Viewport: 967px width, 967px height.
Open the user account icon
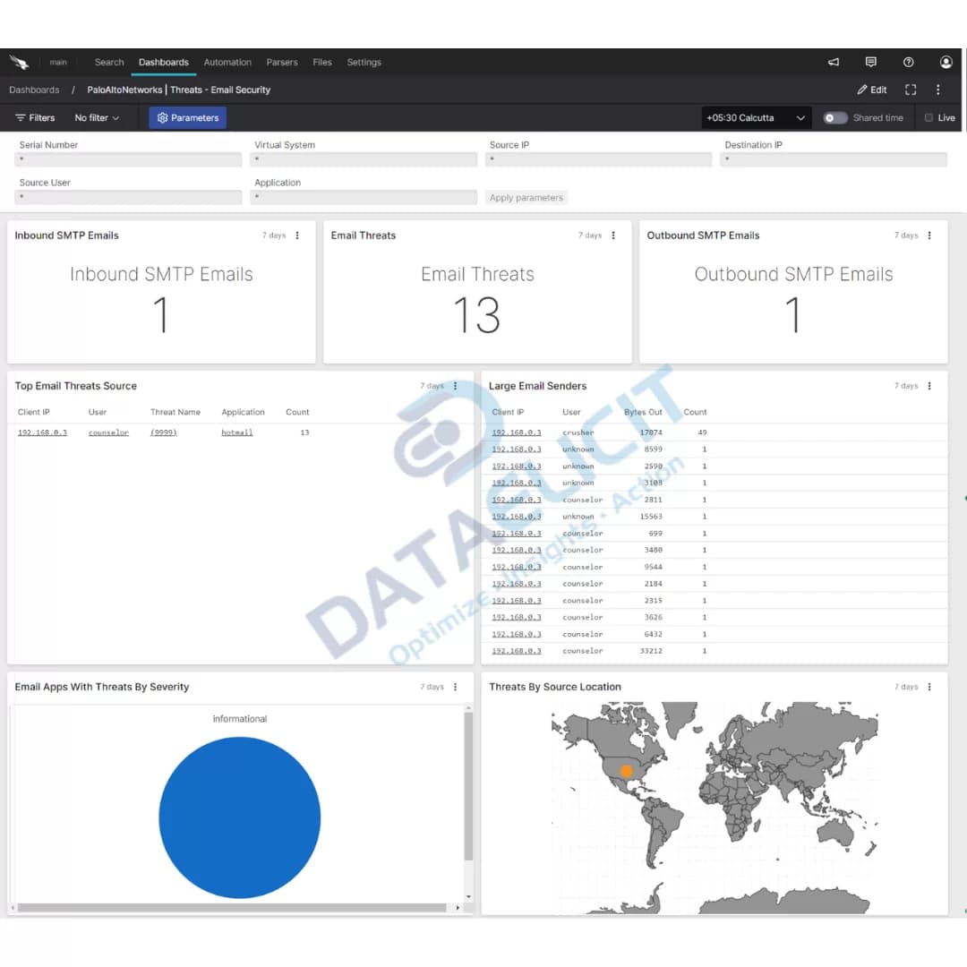pyautogui.click(x=946, y=62)
